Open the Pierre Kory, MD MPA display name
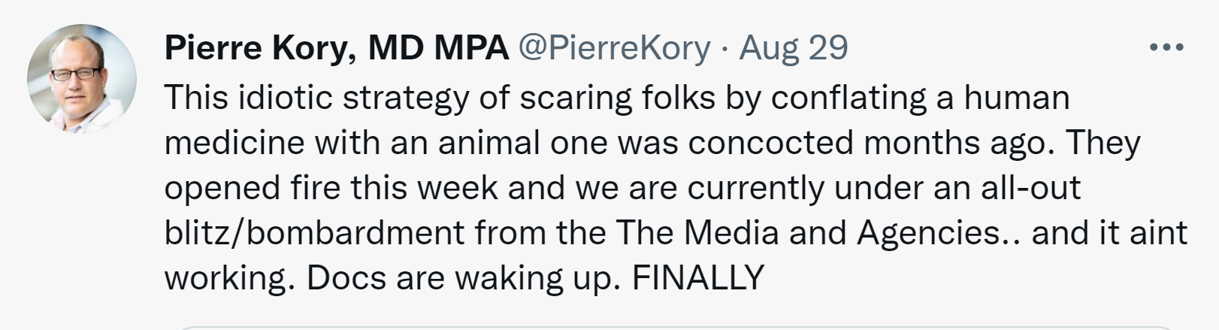The image size is (1219, 330). click(x=336, y=48)
